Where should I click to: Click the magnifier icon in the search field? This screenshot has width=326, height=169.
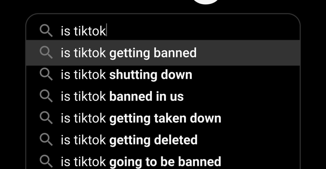coord(46,31)
